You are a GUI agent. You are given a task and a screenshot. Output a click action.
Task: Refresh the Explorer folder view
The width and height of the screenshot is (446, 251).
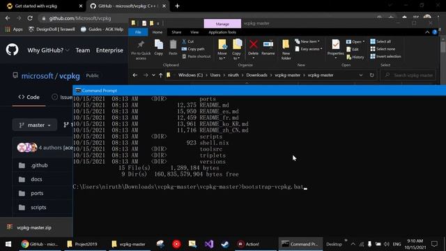[x=371, y=75]
